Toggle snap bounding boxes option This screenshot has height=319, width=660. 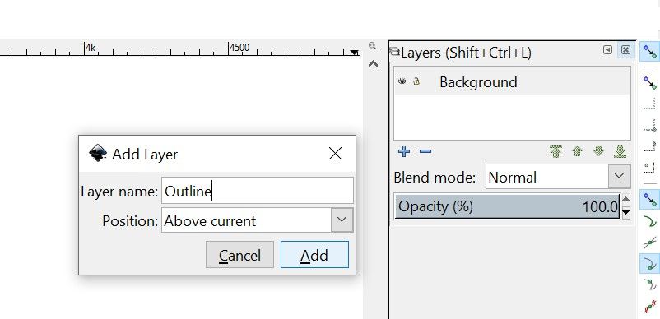[650, 82]
